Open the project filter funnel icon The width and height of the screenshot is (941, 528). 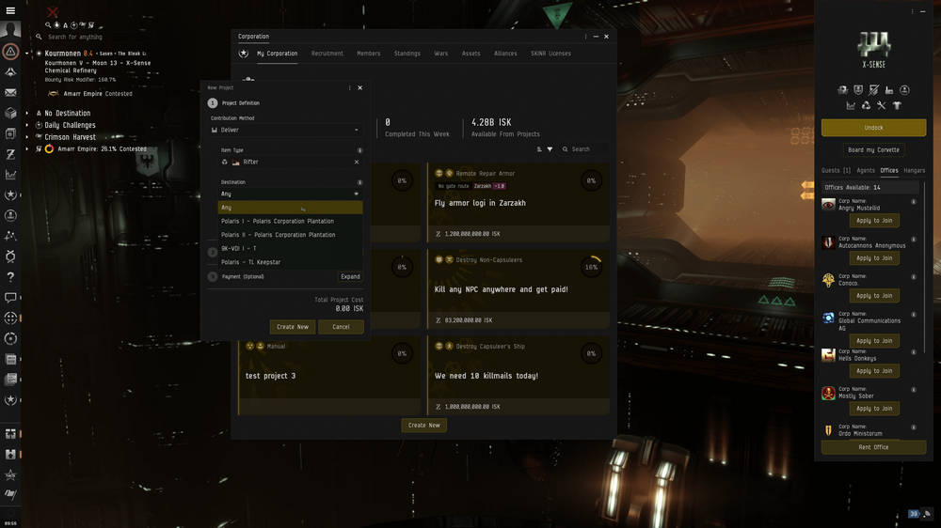[550, 149]
